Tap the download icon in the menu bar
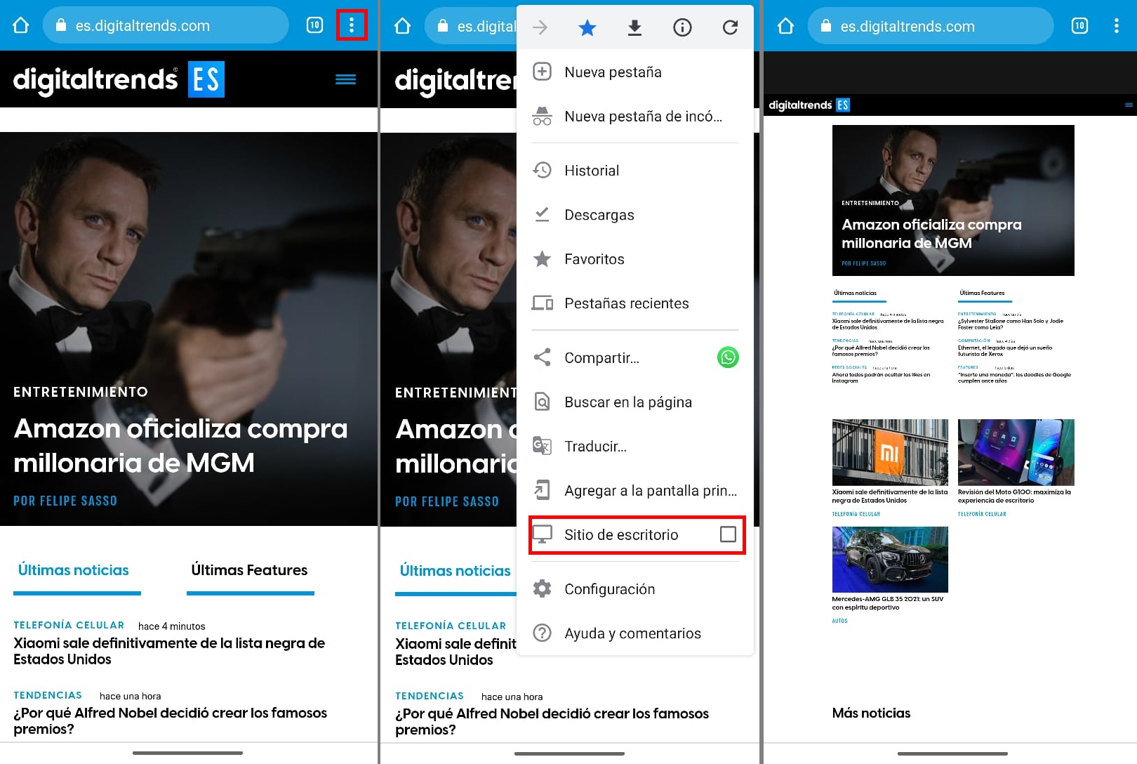Image resolution: width=1137 pixels, height=764 pixels. (x=634, y=27)
